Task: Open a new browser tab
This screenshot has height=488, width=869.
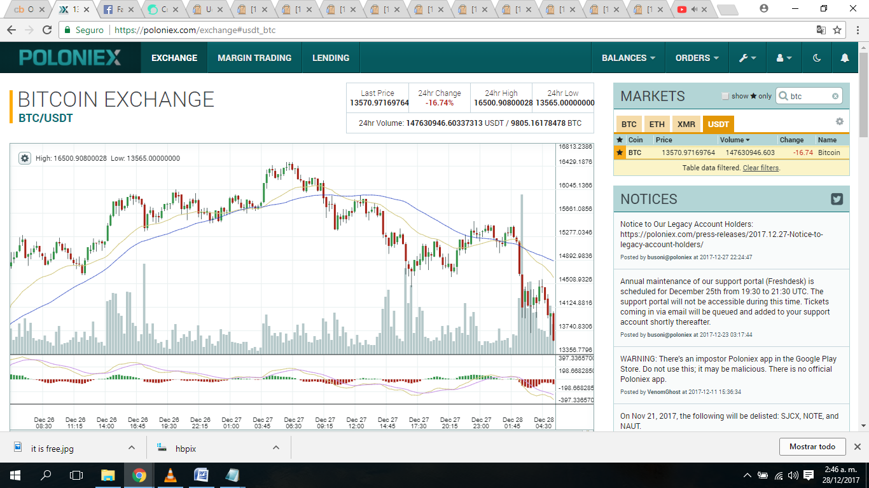Action: coord(726,10)
